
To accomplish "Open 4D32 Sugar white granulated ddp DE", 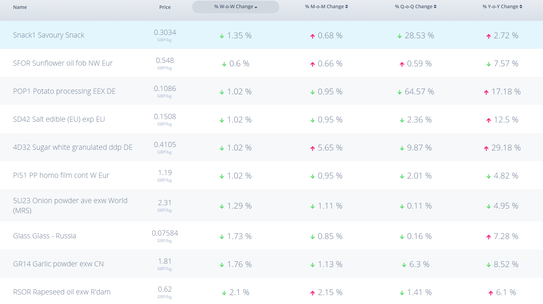I will [73, 147].
